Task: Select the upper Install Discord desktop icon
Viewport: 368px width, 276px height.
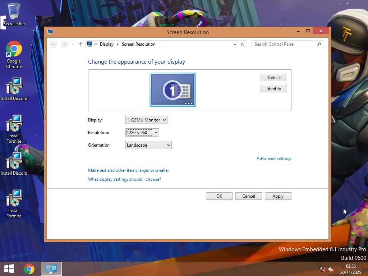Action: (x=14, y=89)
